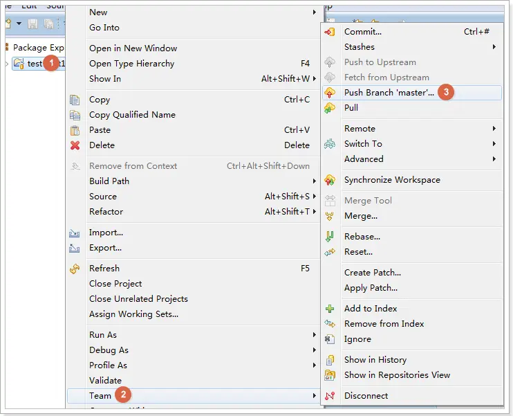
Task: Select Create Patch... in Team submenu
Action: (412, 273)
